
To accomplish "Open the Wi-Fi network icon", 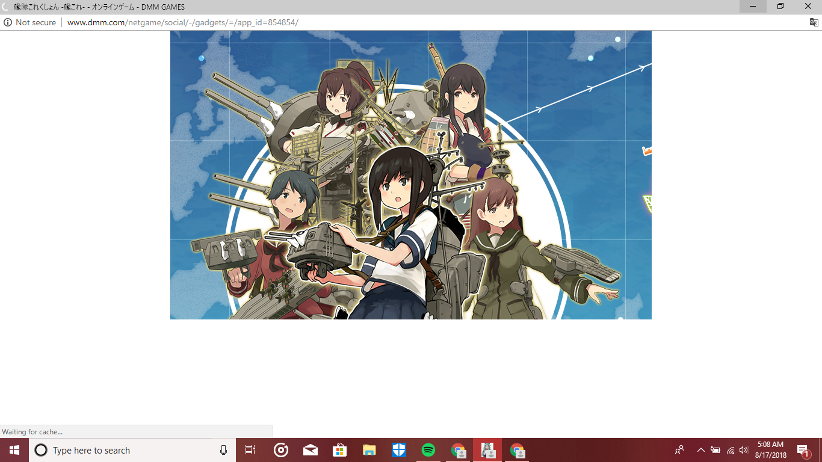I will pyautogui.click(x=731, y=450).
